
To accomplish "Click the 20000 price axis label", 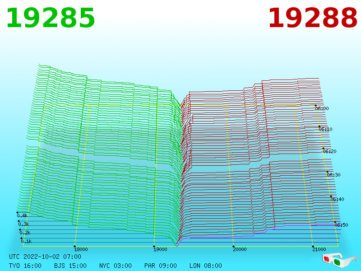I will (x=240, y=249).
